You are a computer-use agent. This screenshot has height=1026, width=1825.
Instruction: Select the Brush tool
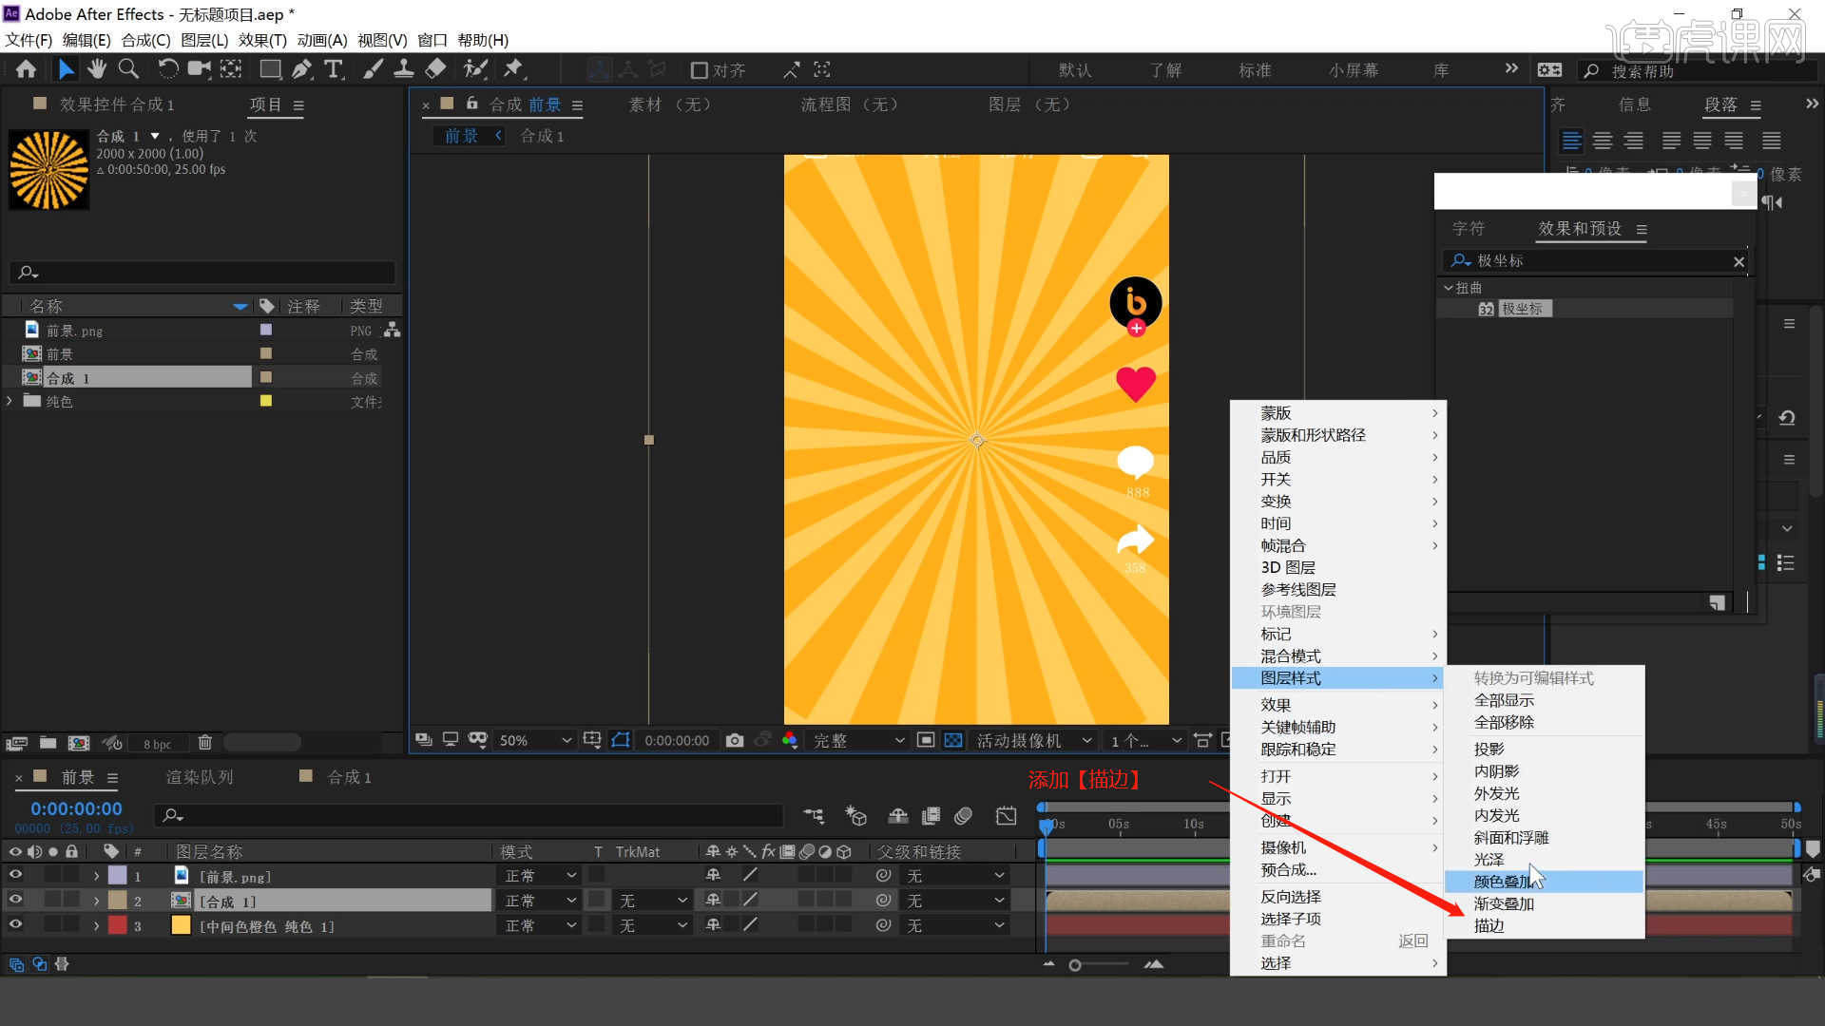coord(374,69)
